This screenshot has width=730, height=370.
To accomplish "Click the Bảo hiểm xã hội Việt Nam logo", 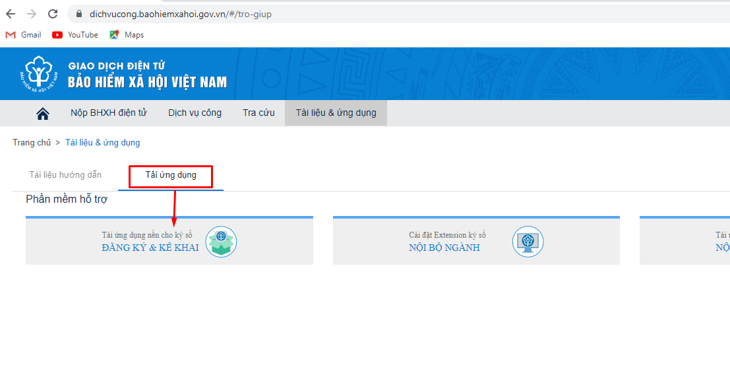I will (41, 73).
